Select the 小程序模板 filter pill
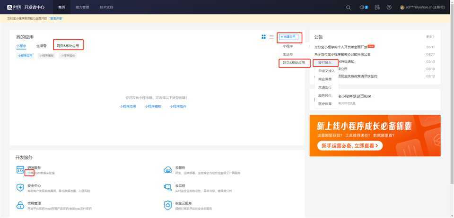This screenshot has width=454, height=218. 47,56
